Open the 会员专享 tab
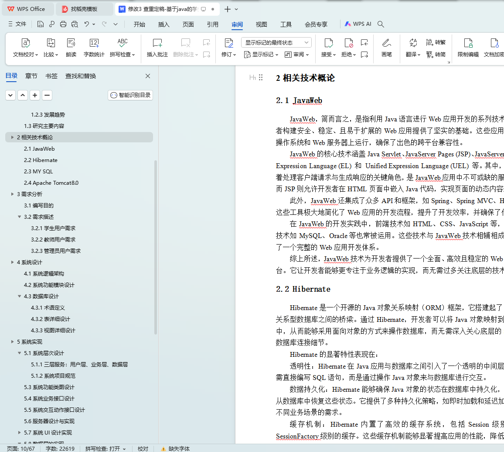Viewport: 504px width, 452px height. pyautogui.click(x=316, y=24)
